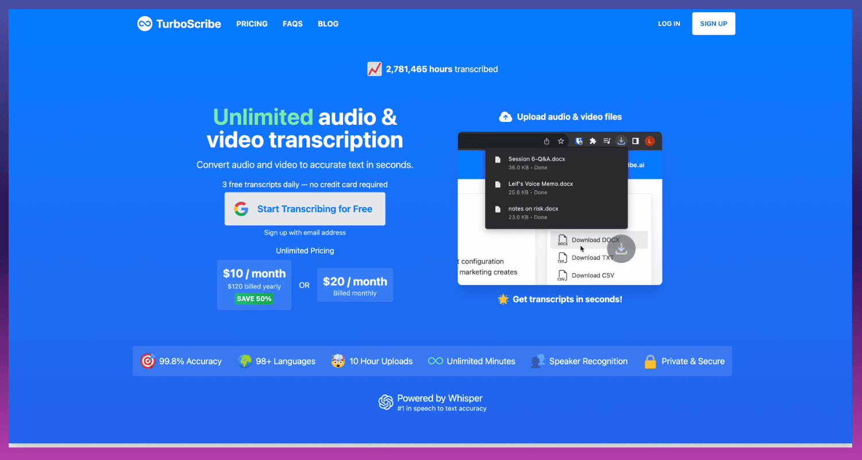Click the cloud upload icon
This screenshot has width=862, height=460.
click(x=506, y=117)
